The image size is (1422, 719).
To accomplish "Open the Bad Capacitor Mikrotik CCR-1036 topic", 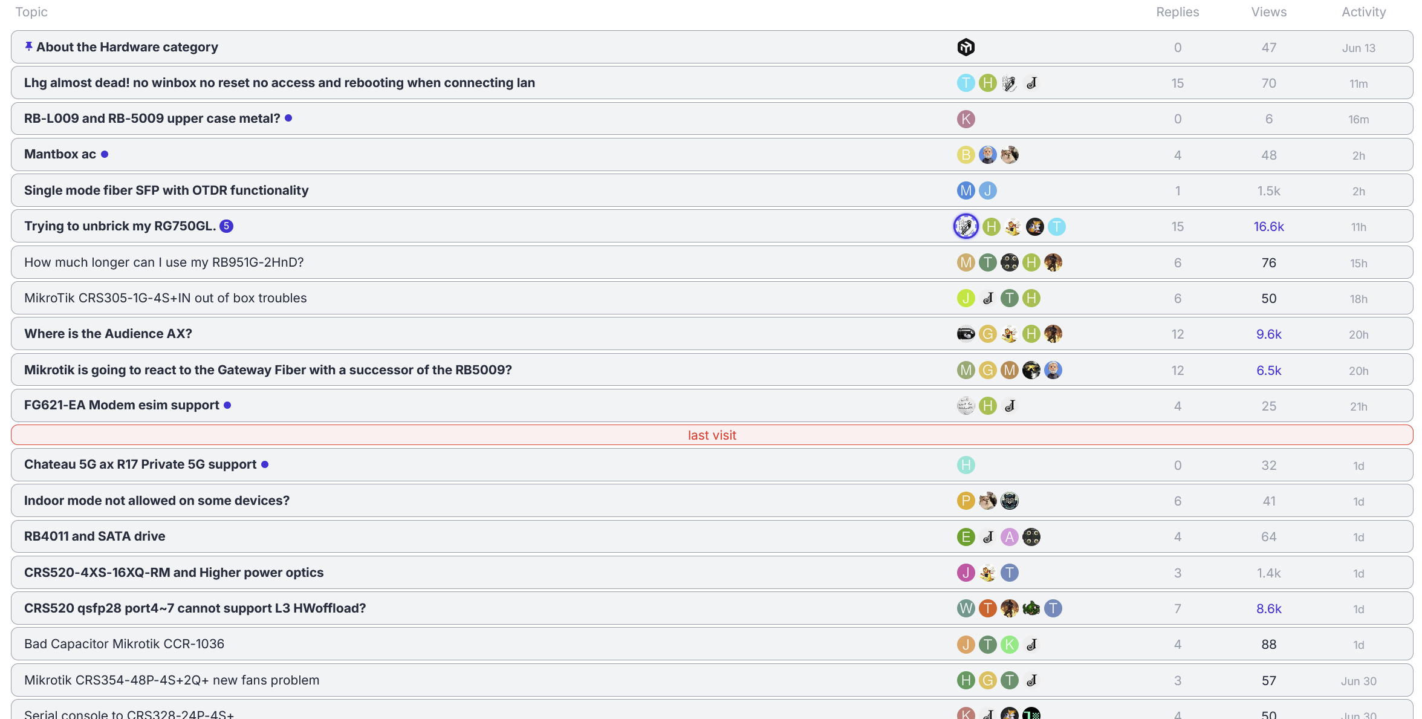I will [124, 644].
